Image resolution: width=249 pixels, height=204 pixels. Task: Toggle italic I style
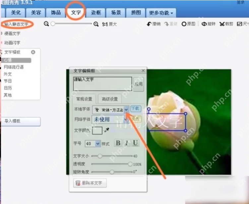point(127,143)
